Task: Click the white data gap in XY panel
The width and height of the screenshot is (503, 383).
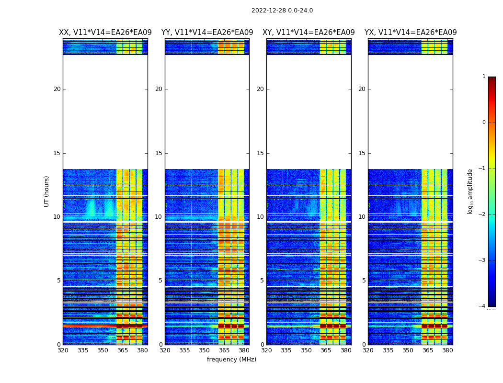Action: click(309, 111)
